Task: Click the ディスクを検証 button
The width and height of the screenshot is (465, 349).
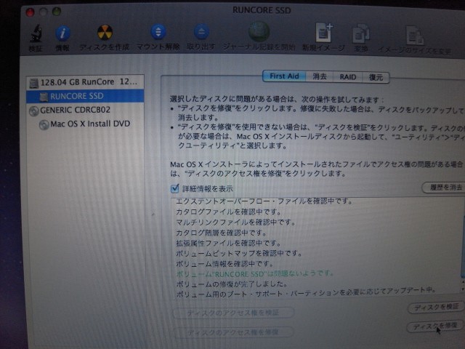Action: pos(435,308)
